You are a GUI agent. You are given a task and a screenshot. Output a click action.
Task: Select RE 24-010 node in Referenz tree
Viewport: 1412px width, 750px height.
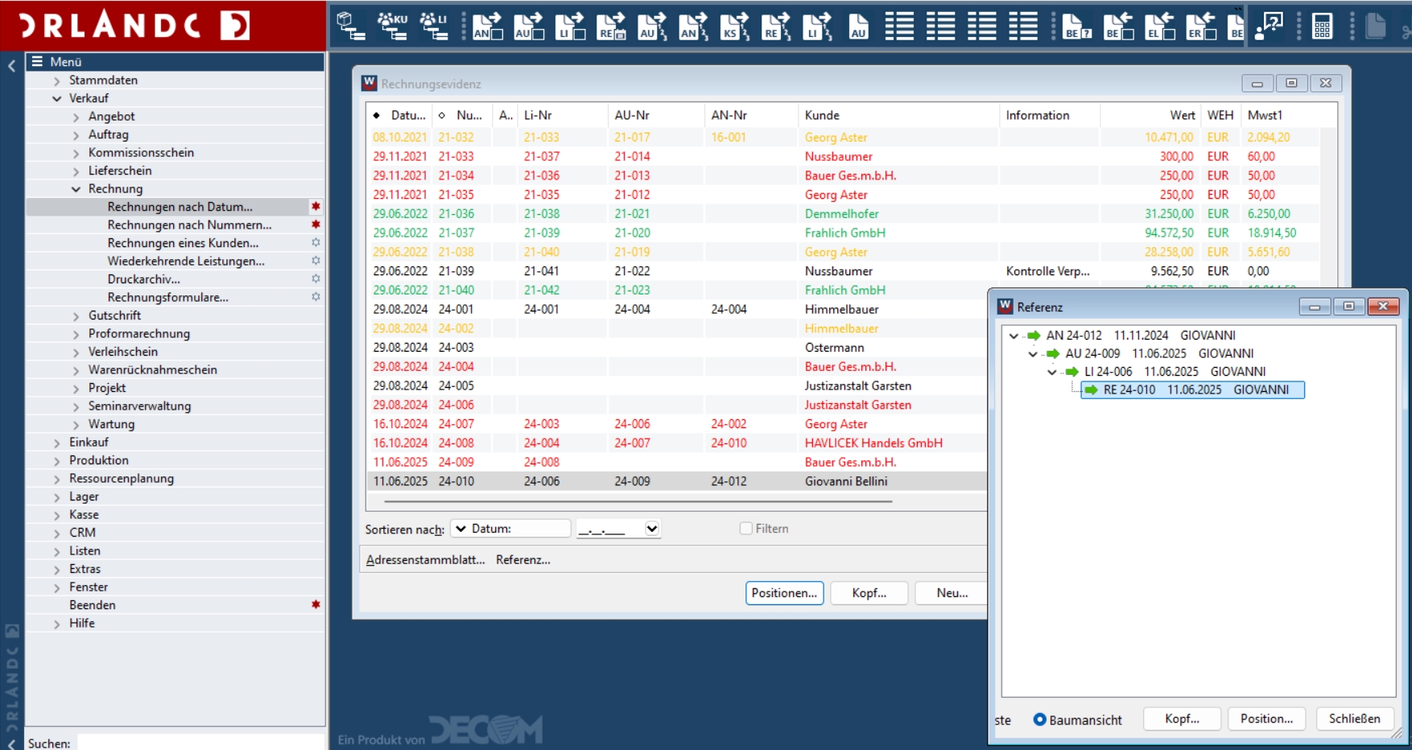[x=1192, y=389]
